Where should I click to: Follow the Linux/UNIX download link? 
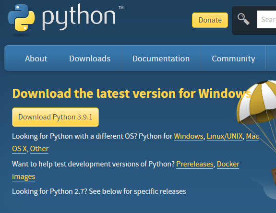click(x=225, y=136)
